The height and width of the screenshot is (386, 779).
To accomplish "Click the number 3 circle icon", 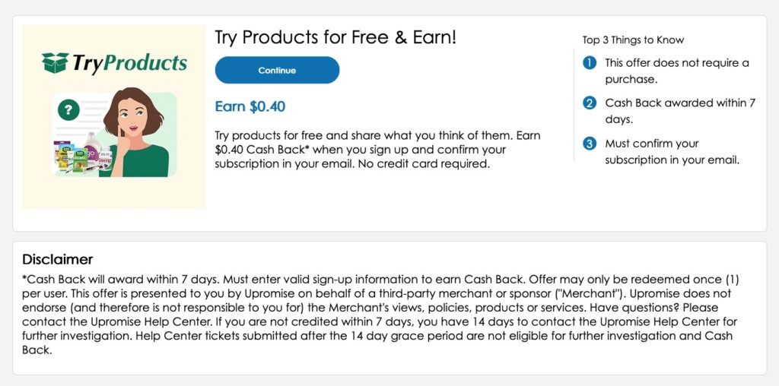I will pos(590,144).
